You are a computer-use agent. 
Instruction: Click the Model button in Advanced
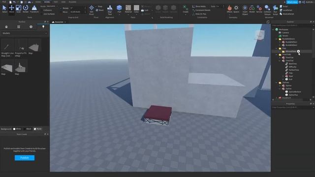click(x=252, y=9)
